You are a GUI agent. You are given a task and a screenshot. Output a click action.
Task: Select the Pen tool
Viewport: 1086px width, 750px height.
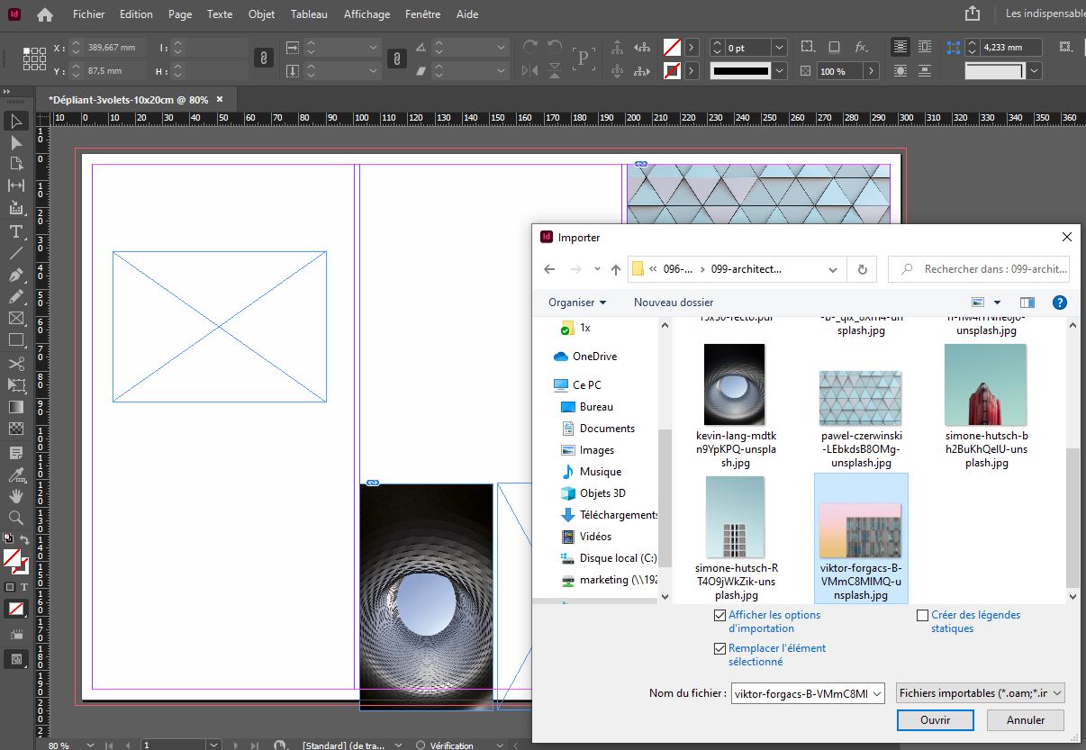[15, 275]
